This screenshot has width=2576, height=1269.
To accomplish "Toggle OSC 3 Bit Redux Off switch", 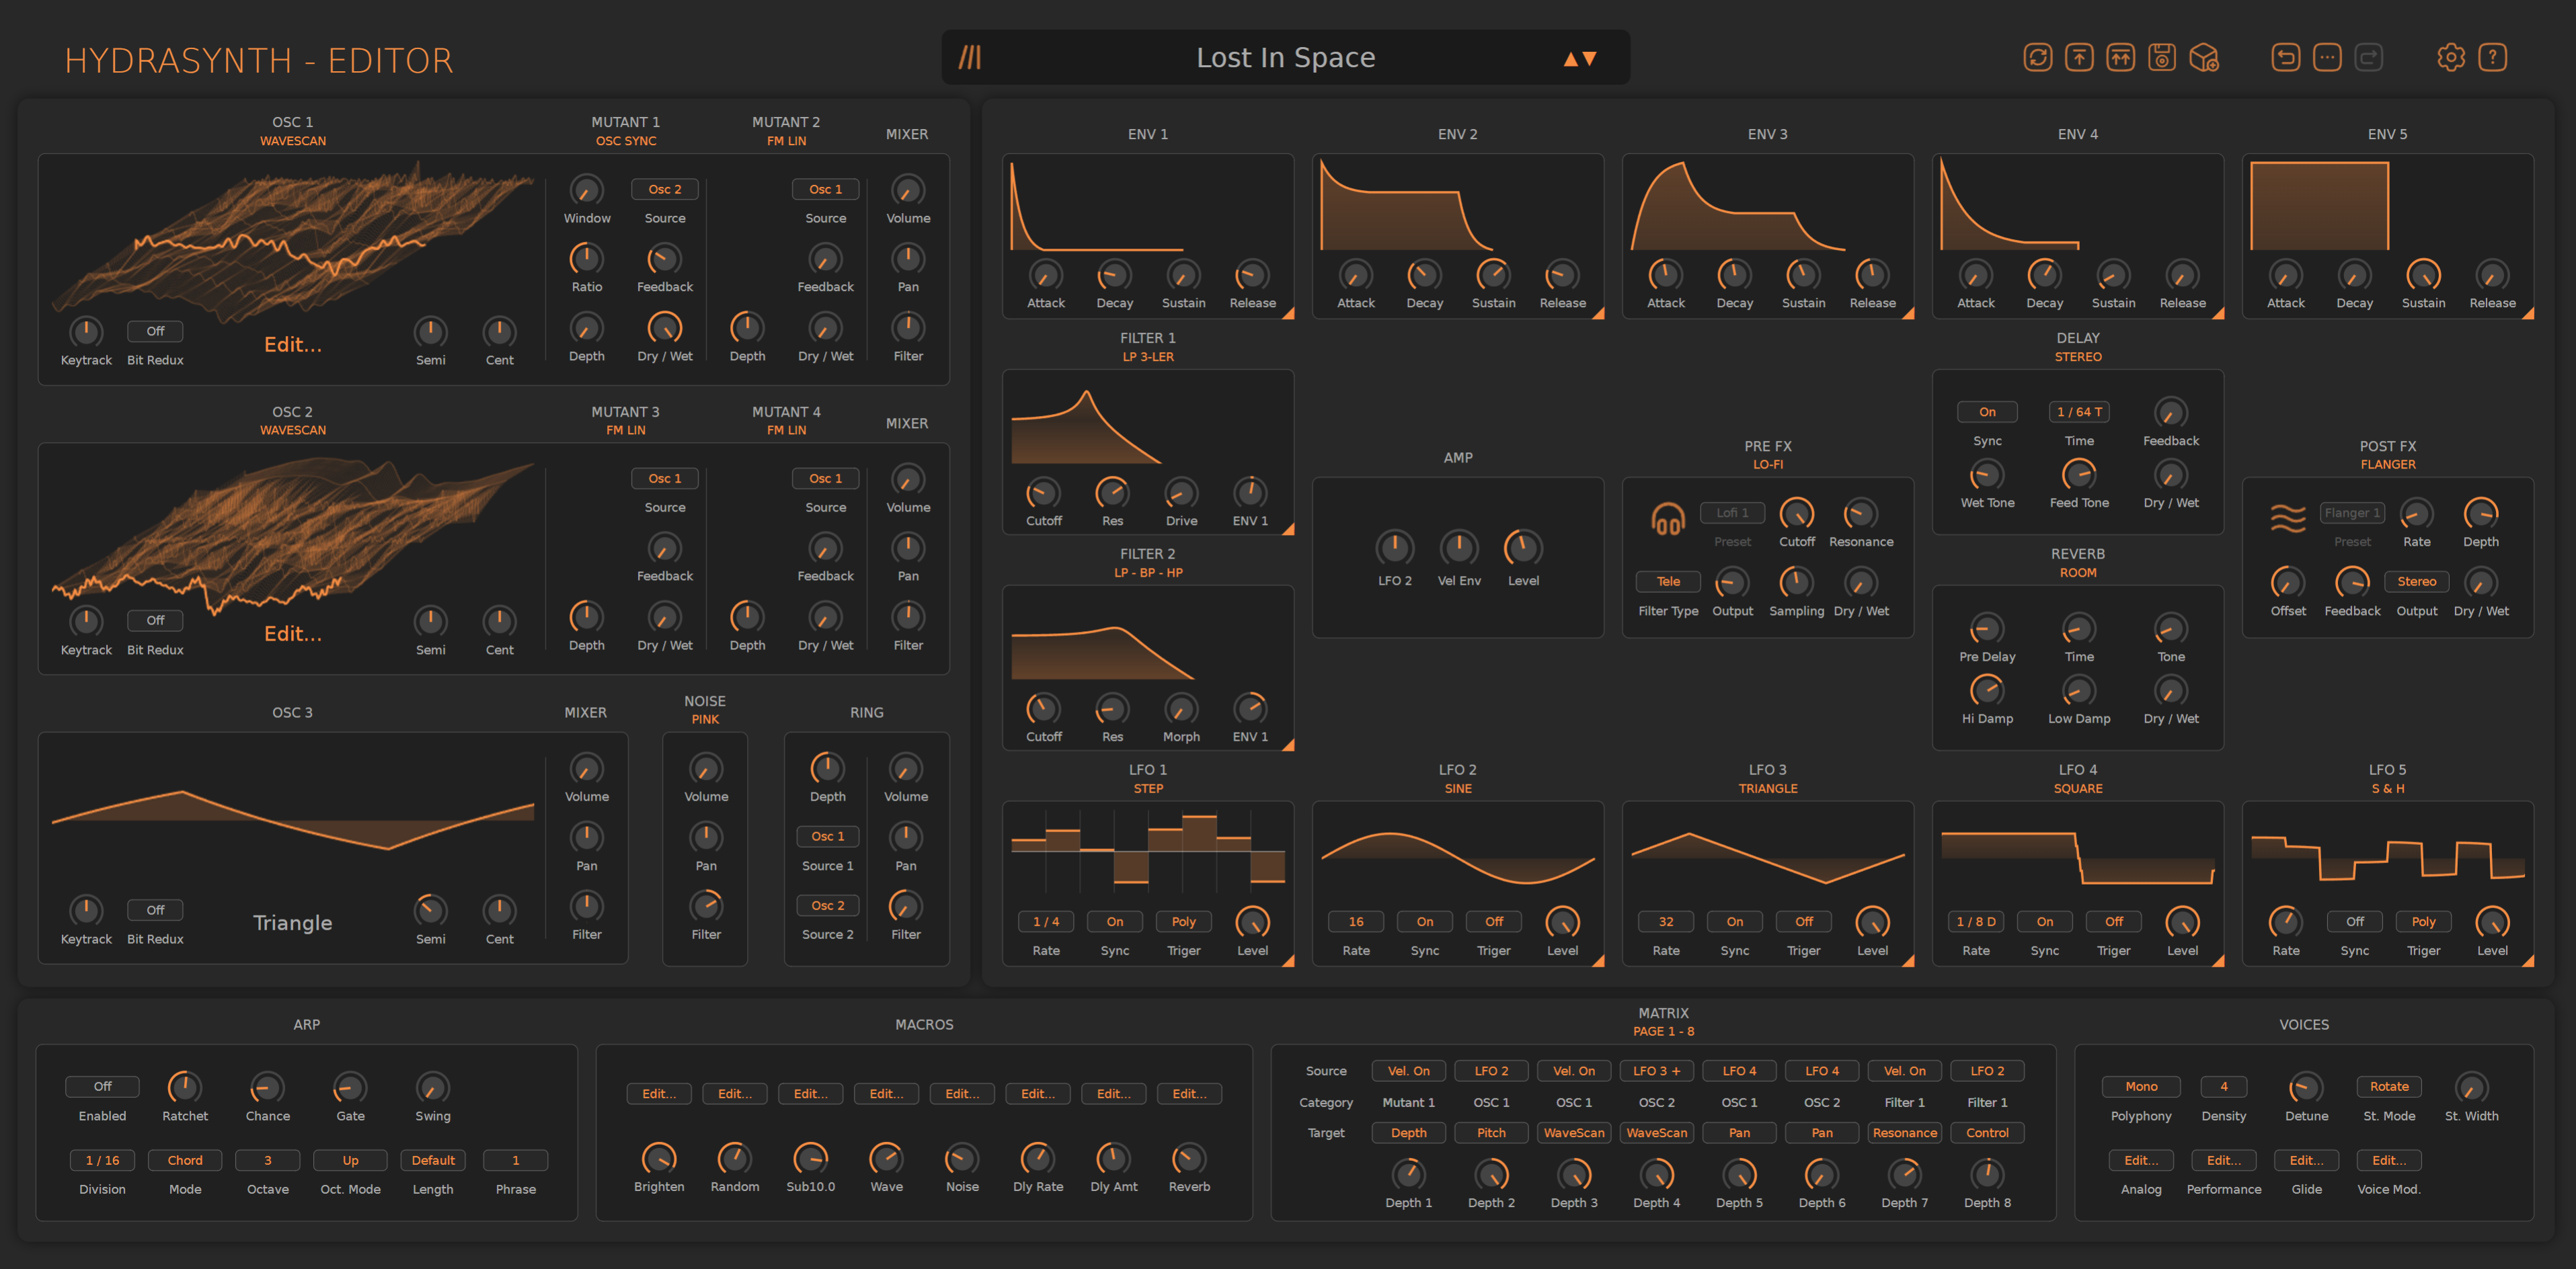I will pos(155,910).
